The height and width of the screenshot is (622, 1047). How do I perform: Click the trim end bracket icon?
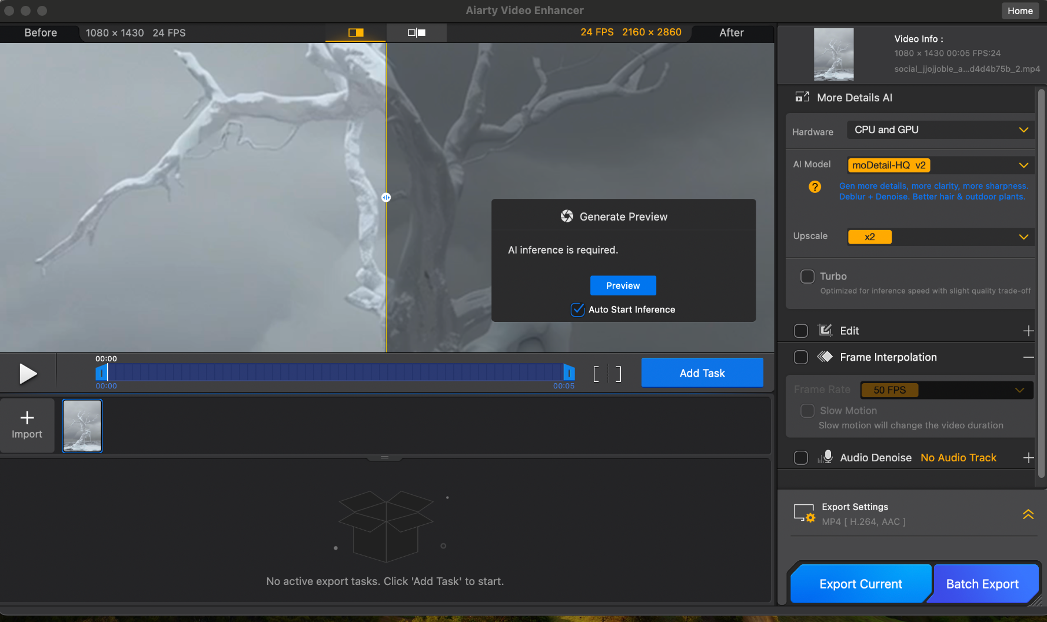pos(618,374)
